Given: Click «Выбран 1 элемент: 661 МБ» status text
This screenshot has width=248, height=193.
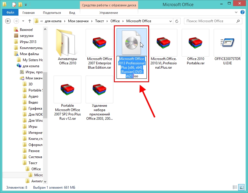Looking at the screenshot, I should pyautogui.click(x=54, y=188).
